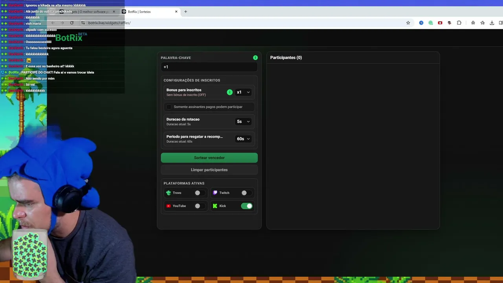Disable the Kick platform toggle
This screenshot has height=283, width=503.
coord(247,206)
